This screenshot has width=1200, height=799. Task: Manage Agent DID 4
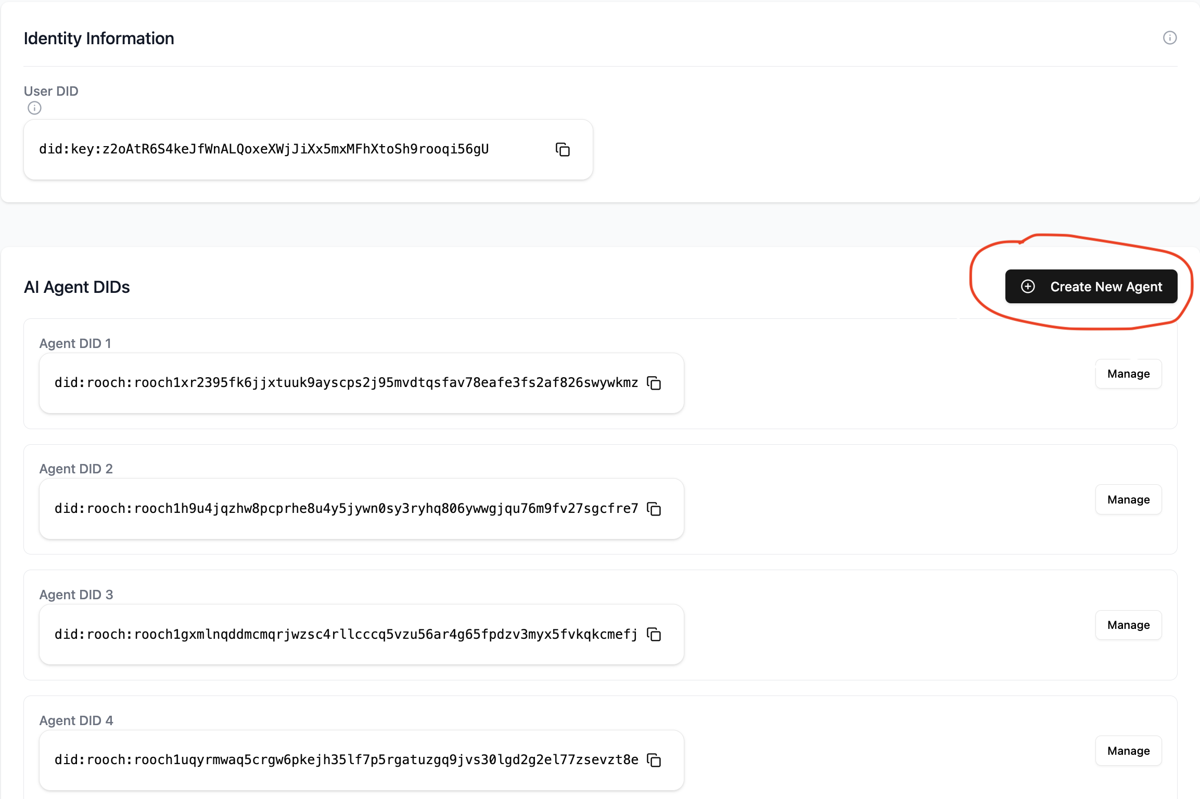coord(1128,751)
